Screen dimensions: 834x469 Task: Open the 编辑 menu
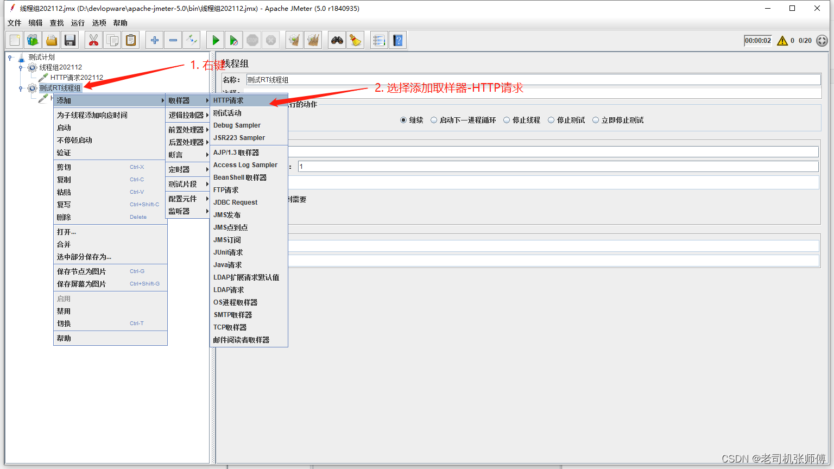[36, 23]
